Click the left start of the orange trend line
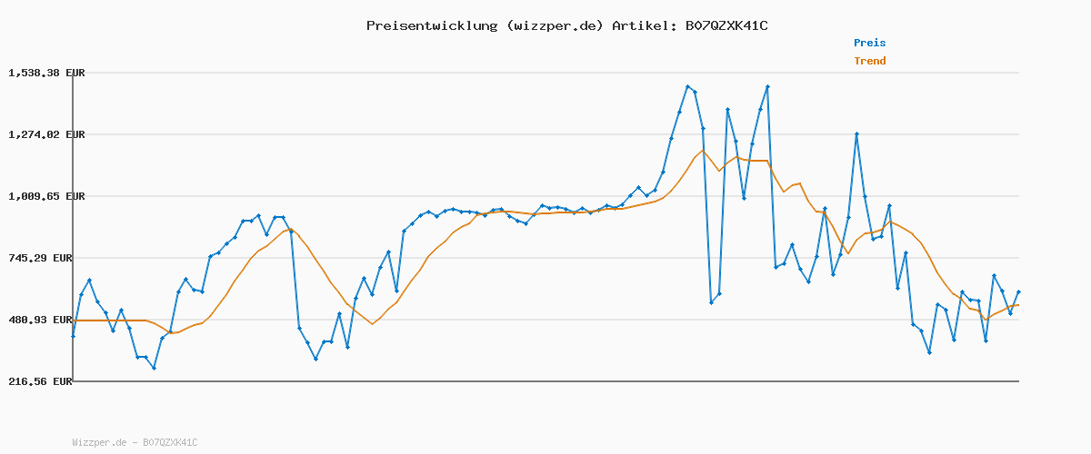1091x454 pixels. click(x=74, y=321)
